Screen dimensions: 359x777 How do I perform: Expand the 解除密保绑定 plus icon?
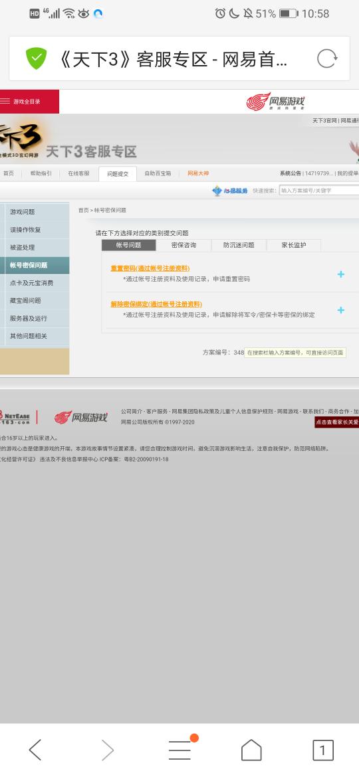click(x=340, y=310)
